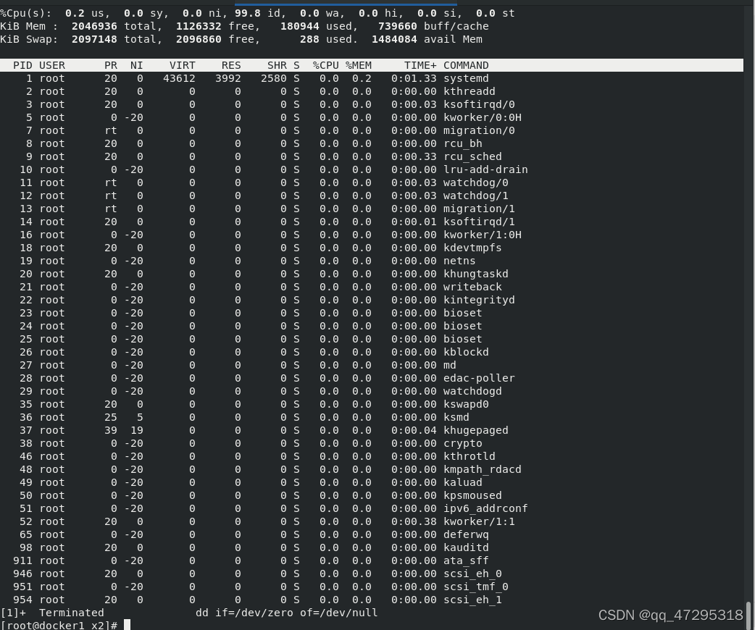Select the netns process name
The image size is (755, 630).
460,261
